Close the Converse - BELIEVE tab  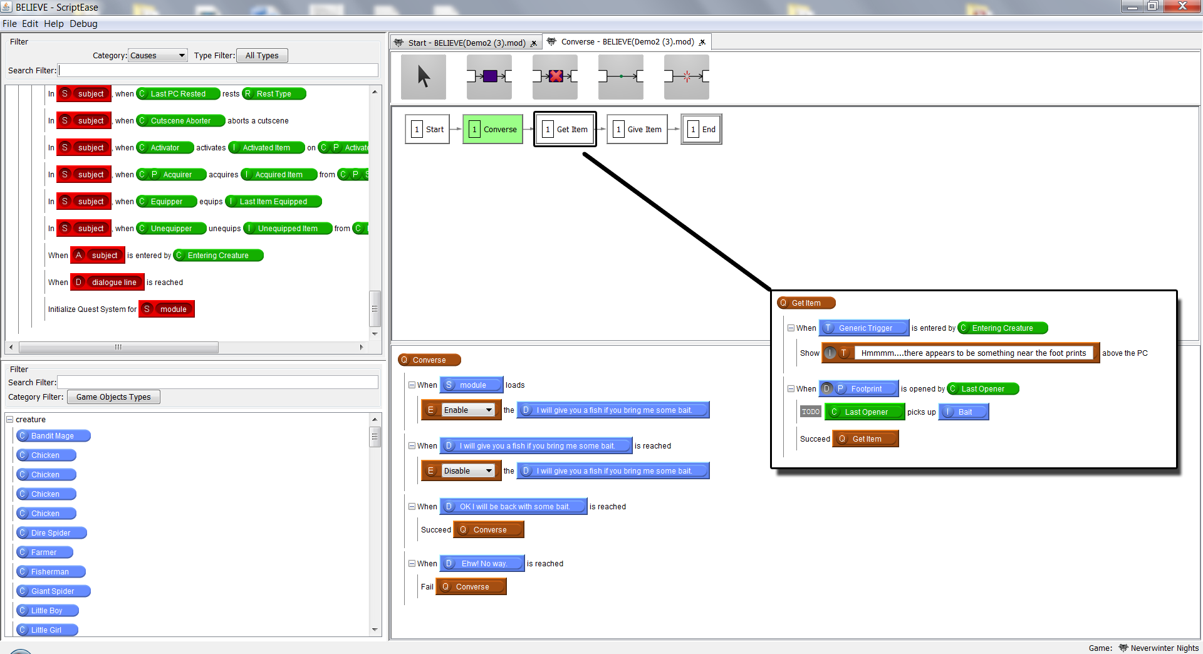702,42
